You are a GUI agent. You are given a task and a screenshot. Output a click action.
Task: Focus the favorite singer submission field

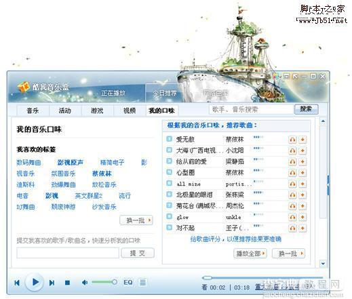point(68,253)
